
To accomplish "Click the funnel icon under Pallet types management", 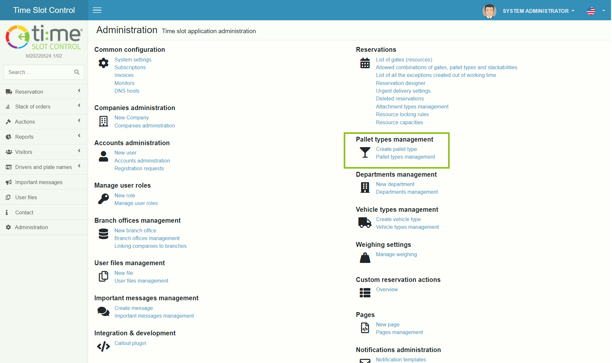I will 365,153.
